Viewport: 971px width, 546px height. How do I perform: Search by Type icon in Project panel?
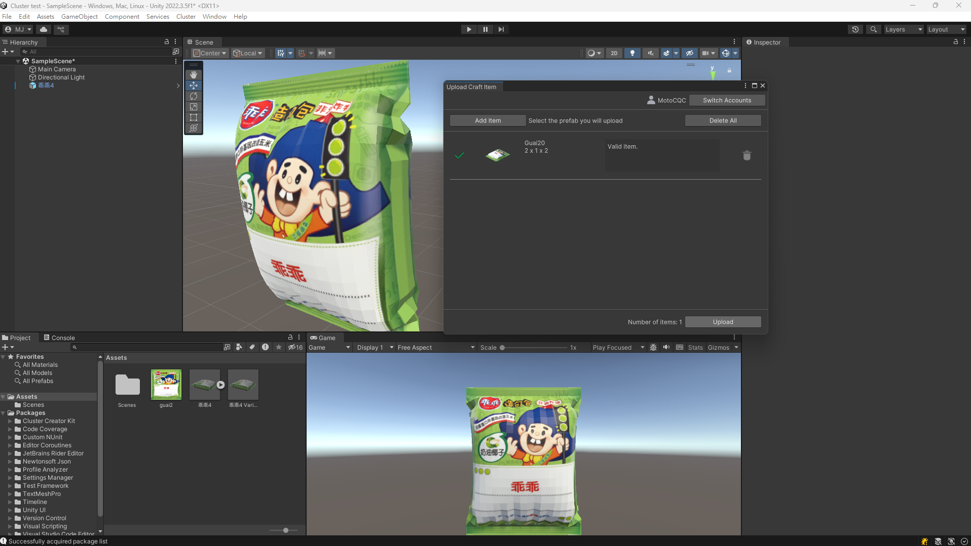tap(239, 347)
